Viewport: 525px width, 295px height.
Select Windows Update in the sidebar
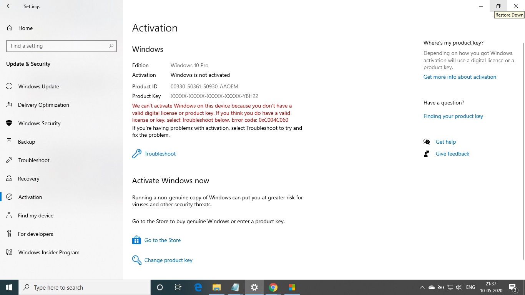click(38, 86)
